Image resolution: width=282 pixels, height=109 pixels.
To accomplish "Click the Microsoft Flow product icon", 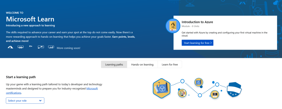I will (41, 47).
